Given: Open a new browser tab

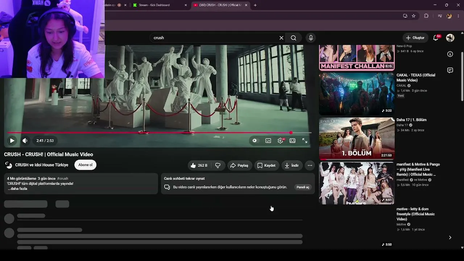Looking at the screenshot, I should pos(255,5).
